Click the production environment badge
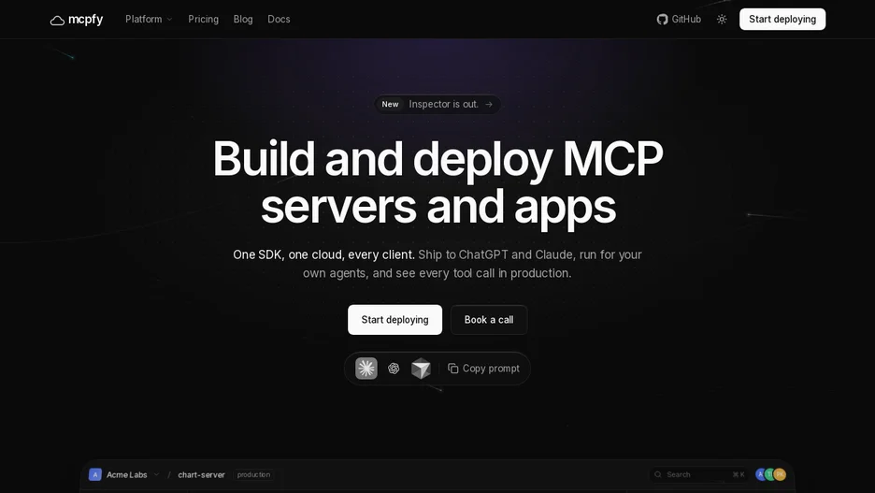The height and width of the screenshot is (493, 875). click(x=254, y=474)
